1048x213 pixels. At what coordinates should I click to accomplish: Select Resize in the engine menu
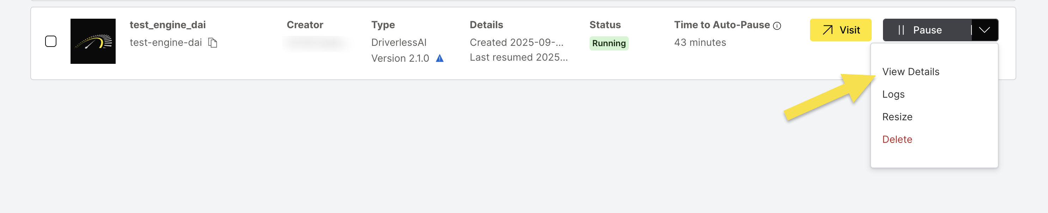897,117
